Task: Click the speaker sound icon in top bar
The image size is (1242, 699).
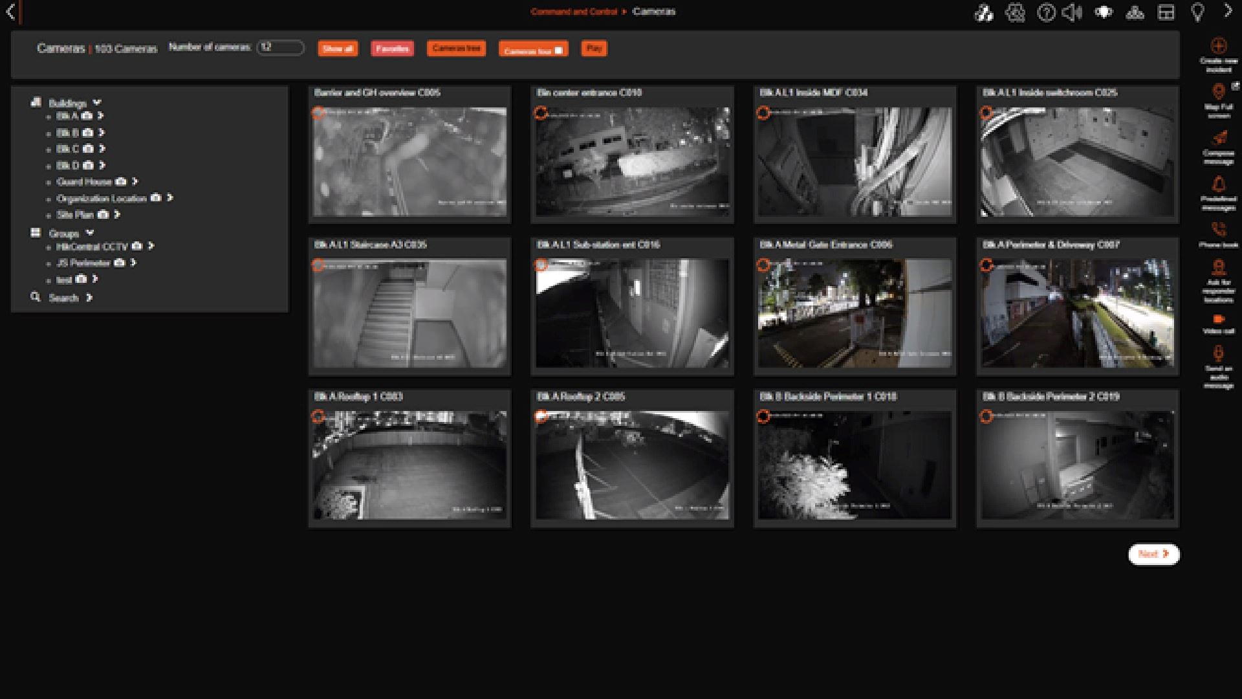Action: [1072, 13]
